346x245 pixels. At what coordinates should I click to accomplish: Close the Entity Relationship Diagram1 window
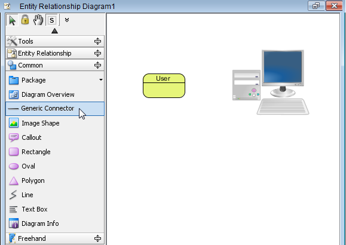334,5
